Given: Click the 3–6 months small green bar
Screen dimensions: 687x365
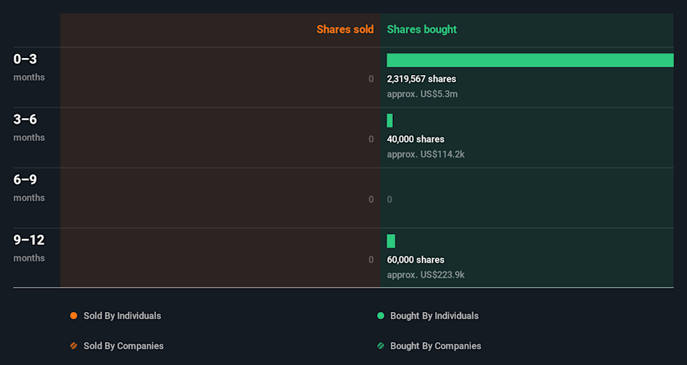Looking at the screenshot, I should [390, 120].
